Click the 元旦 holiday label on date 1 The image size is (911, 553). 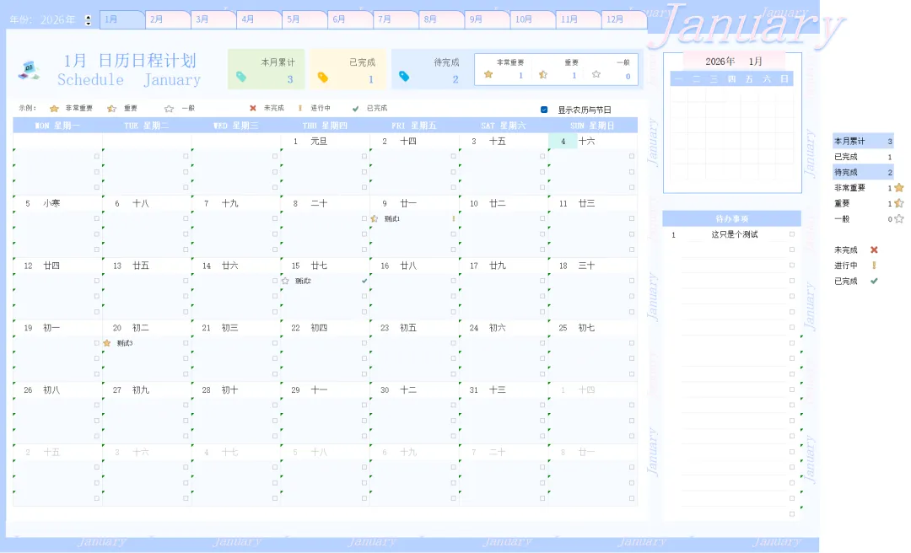(x=319, y=141)
